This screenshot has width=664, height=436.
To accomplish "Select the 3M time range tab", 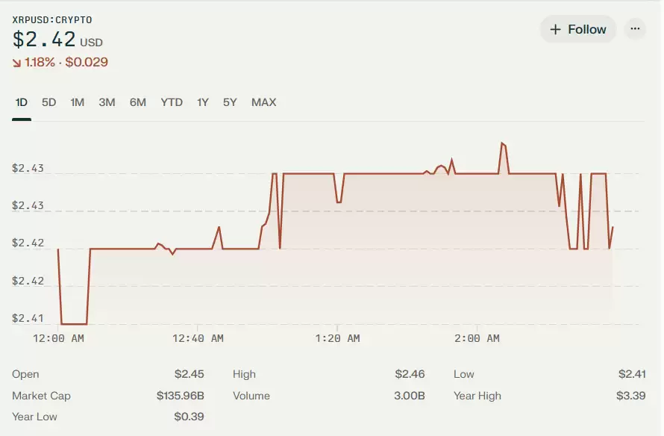I will click(107, 102).
